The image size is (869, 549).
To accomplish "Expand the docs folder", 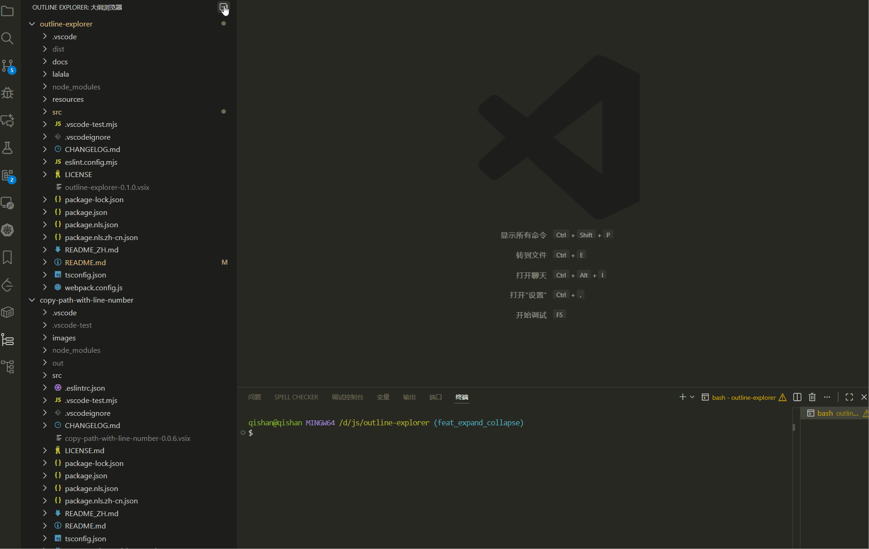I will tap(45, 62).
